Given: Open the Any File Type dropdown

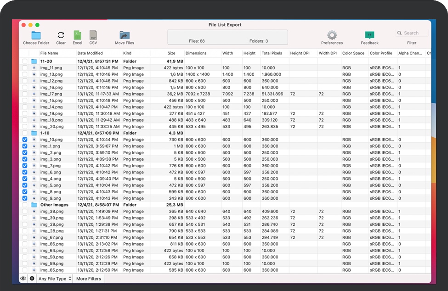Looking at the screenshot, I should (55, 279).
